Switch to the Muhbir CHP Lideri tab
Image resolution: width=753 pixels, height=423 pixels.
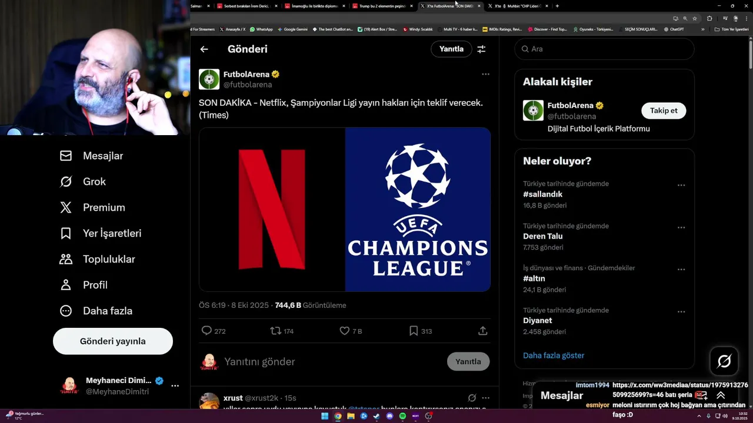[518, 6]
